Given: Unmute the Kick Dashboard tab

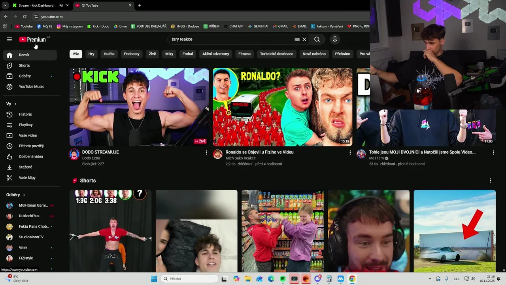Looking at the screenshot, I should [61, 6].
